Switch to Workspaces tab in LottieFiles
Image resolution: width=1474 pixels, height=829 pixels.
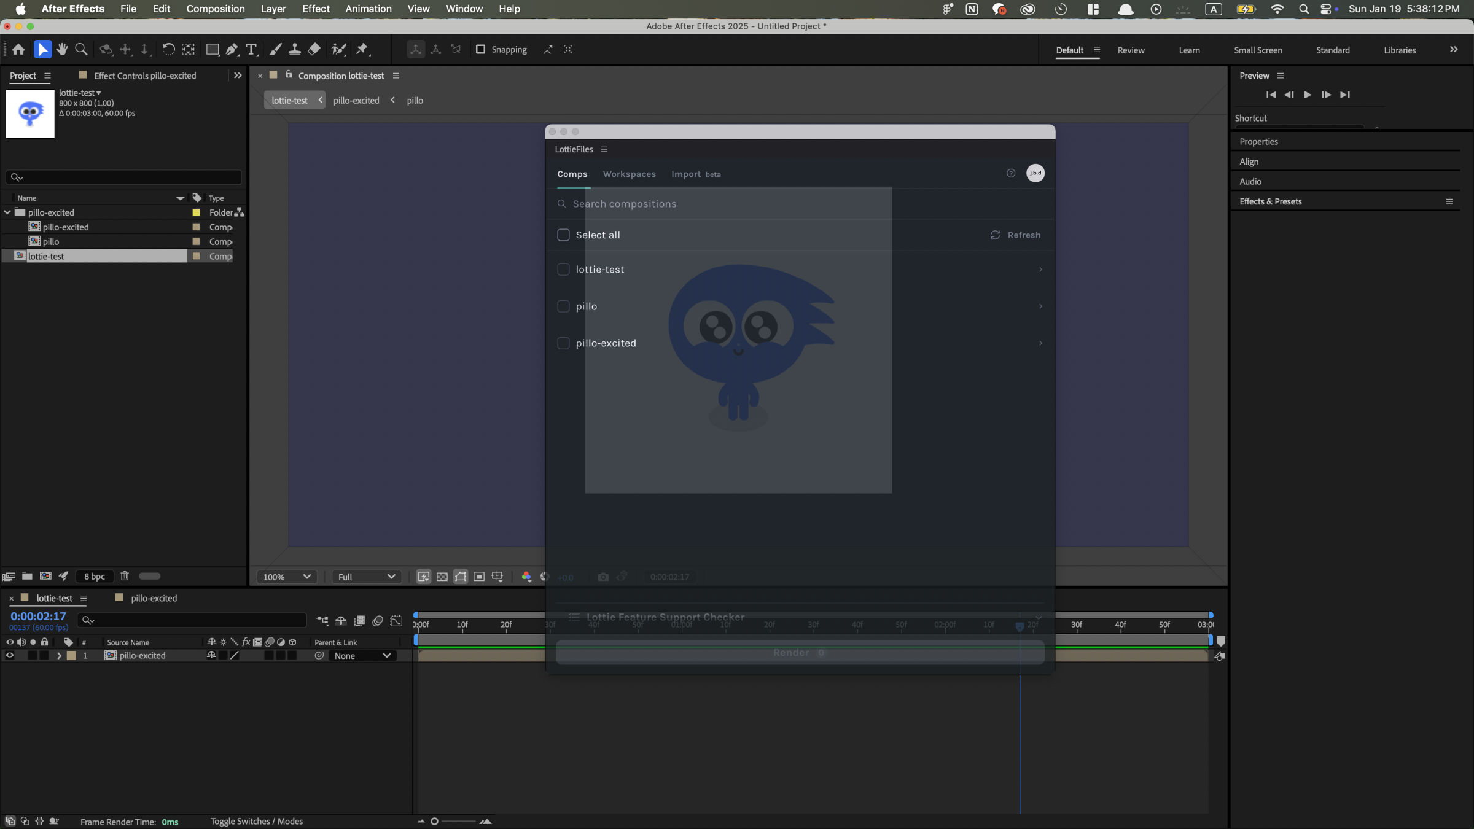(x=629, y=174)
